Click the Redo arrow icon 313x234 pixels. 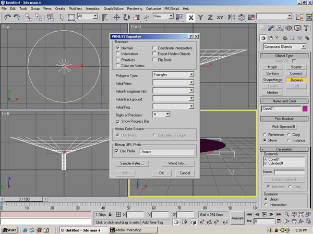[x=17, y=17]
